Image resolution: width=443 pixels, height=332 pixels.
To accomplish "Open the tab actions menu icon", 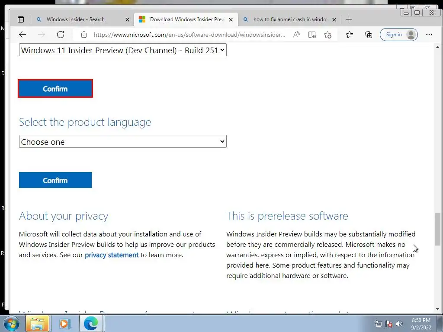I will click(21, 19).
